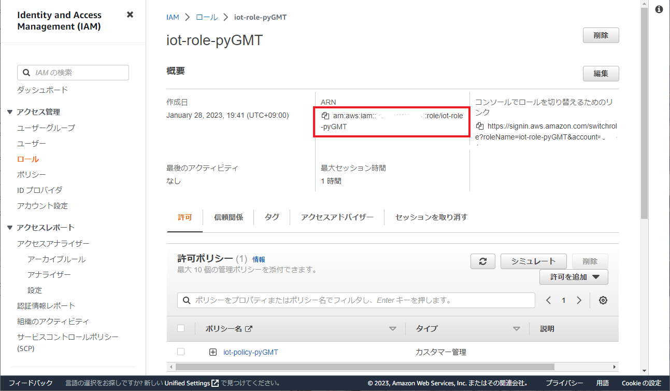
Task: Copy the role ARN with copy icon
Action: tap(325, 116)
